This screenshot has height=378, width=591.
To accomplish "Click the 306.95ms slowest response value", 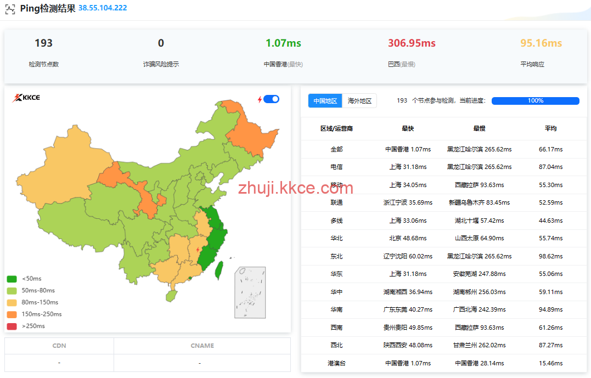I will [x=412, y=43].
